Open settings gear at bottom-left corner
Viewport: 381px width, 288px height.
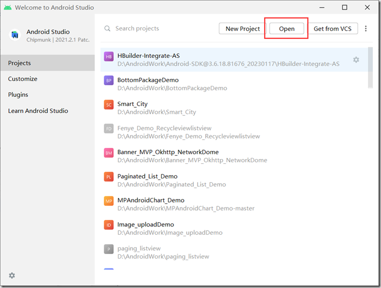[12, 275]
